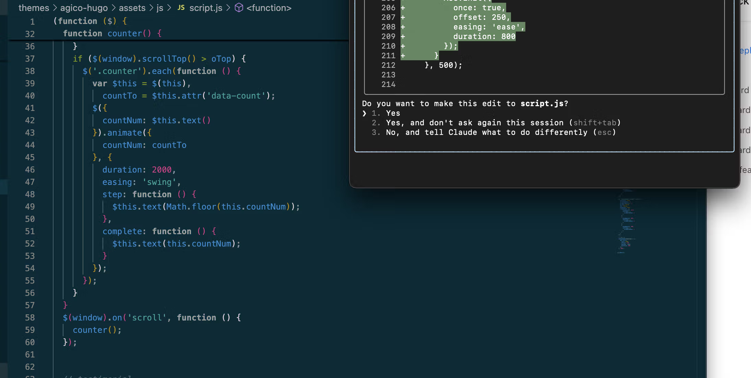Click the <function> symbol breadcrumb
The width and height of the screenshot is (751, 378).
pos(269,8)
